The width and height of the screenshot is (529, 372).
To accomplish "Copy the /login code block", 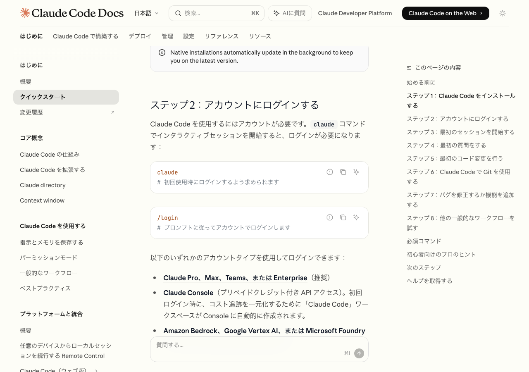I will pyautogui.click(x=343, y=217).
